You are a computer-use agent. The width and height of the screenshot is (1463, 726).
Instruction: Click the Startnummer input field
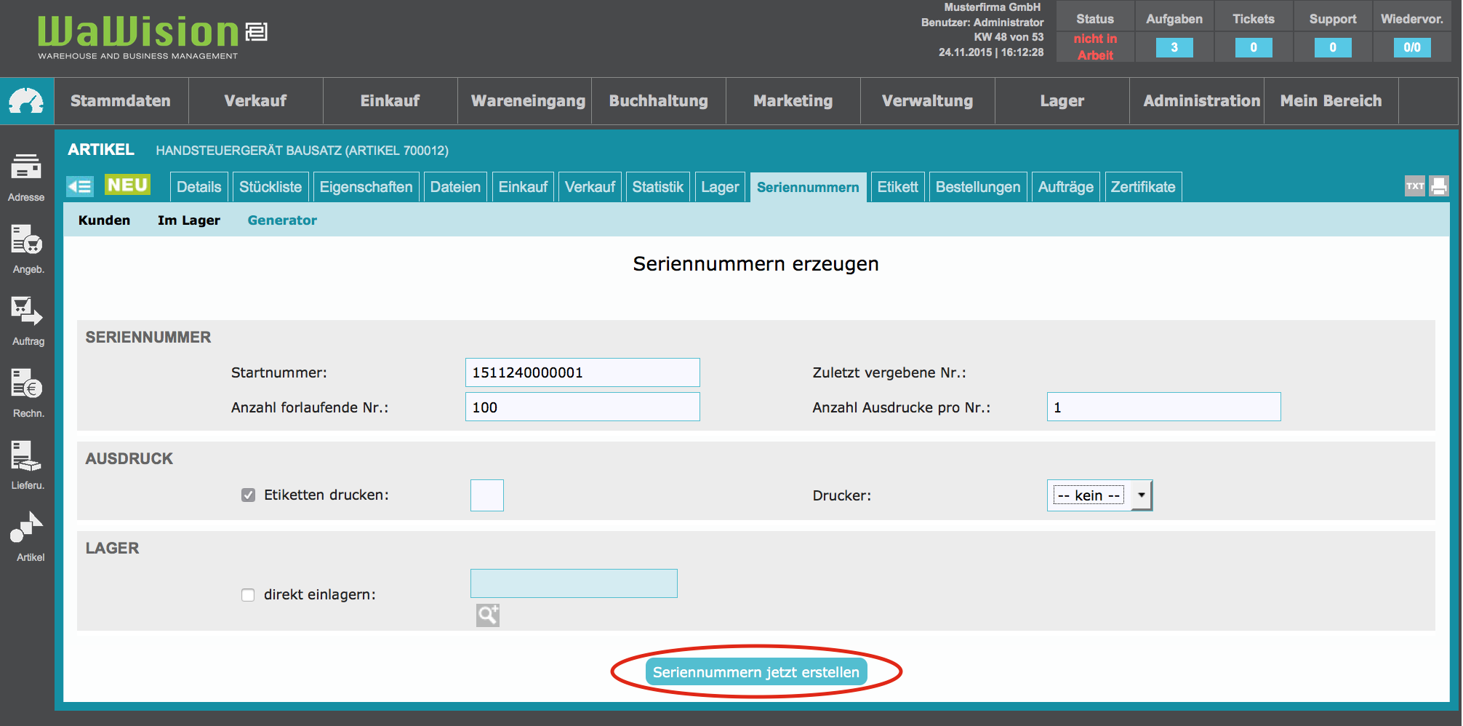coord(582,372)
